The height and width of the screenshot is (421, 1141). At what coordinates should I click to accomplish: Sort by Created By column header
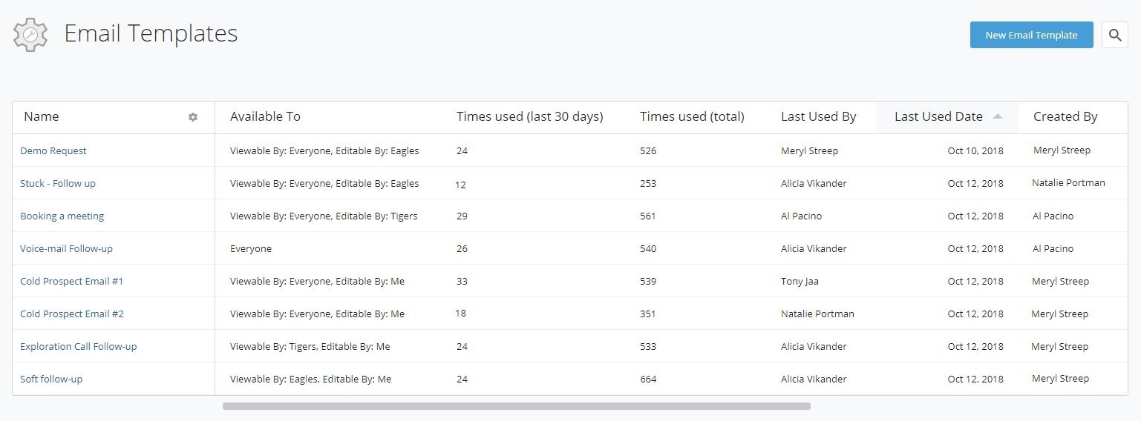[x=1065, y=116]
